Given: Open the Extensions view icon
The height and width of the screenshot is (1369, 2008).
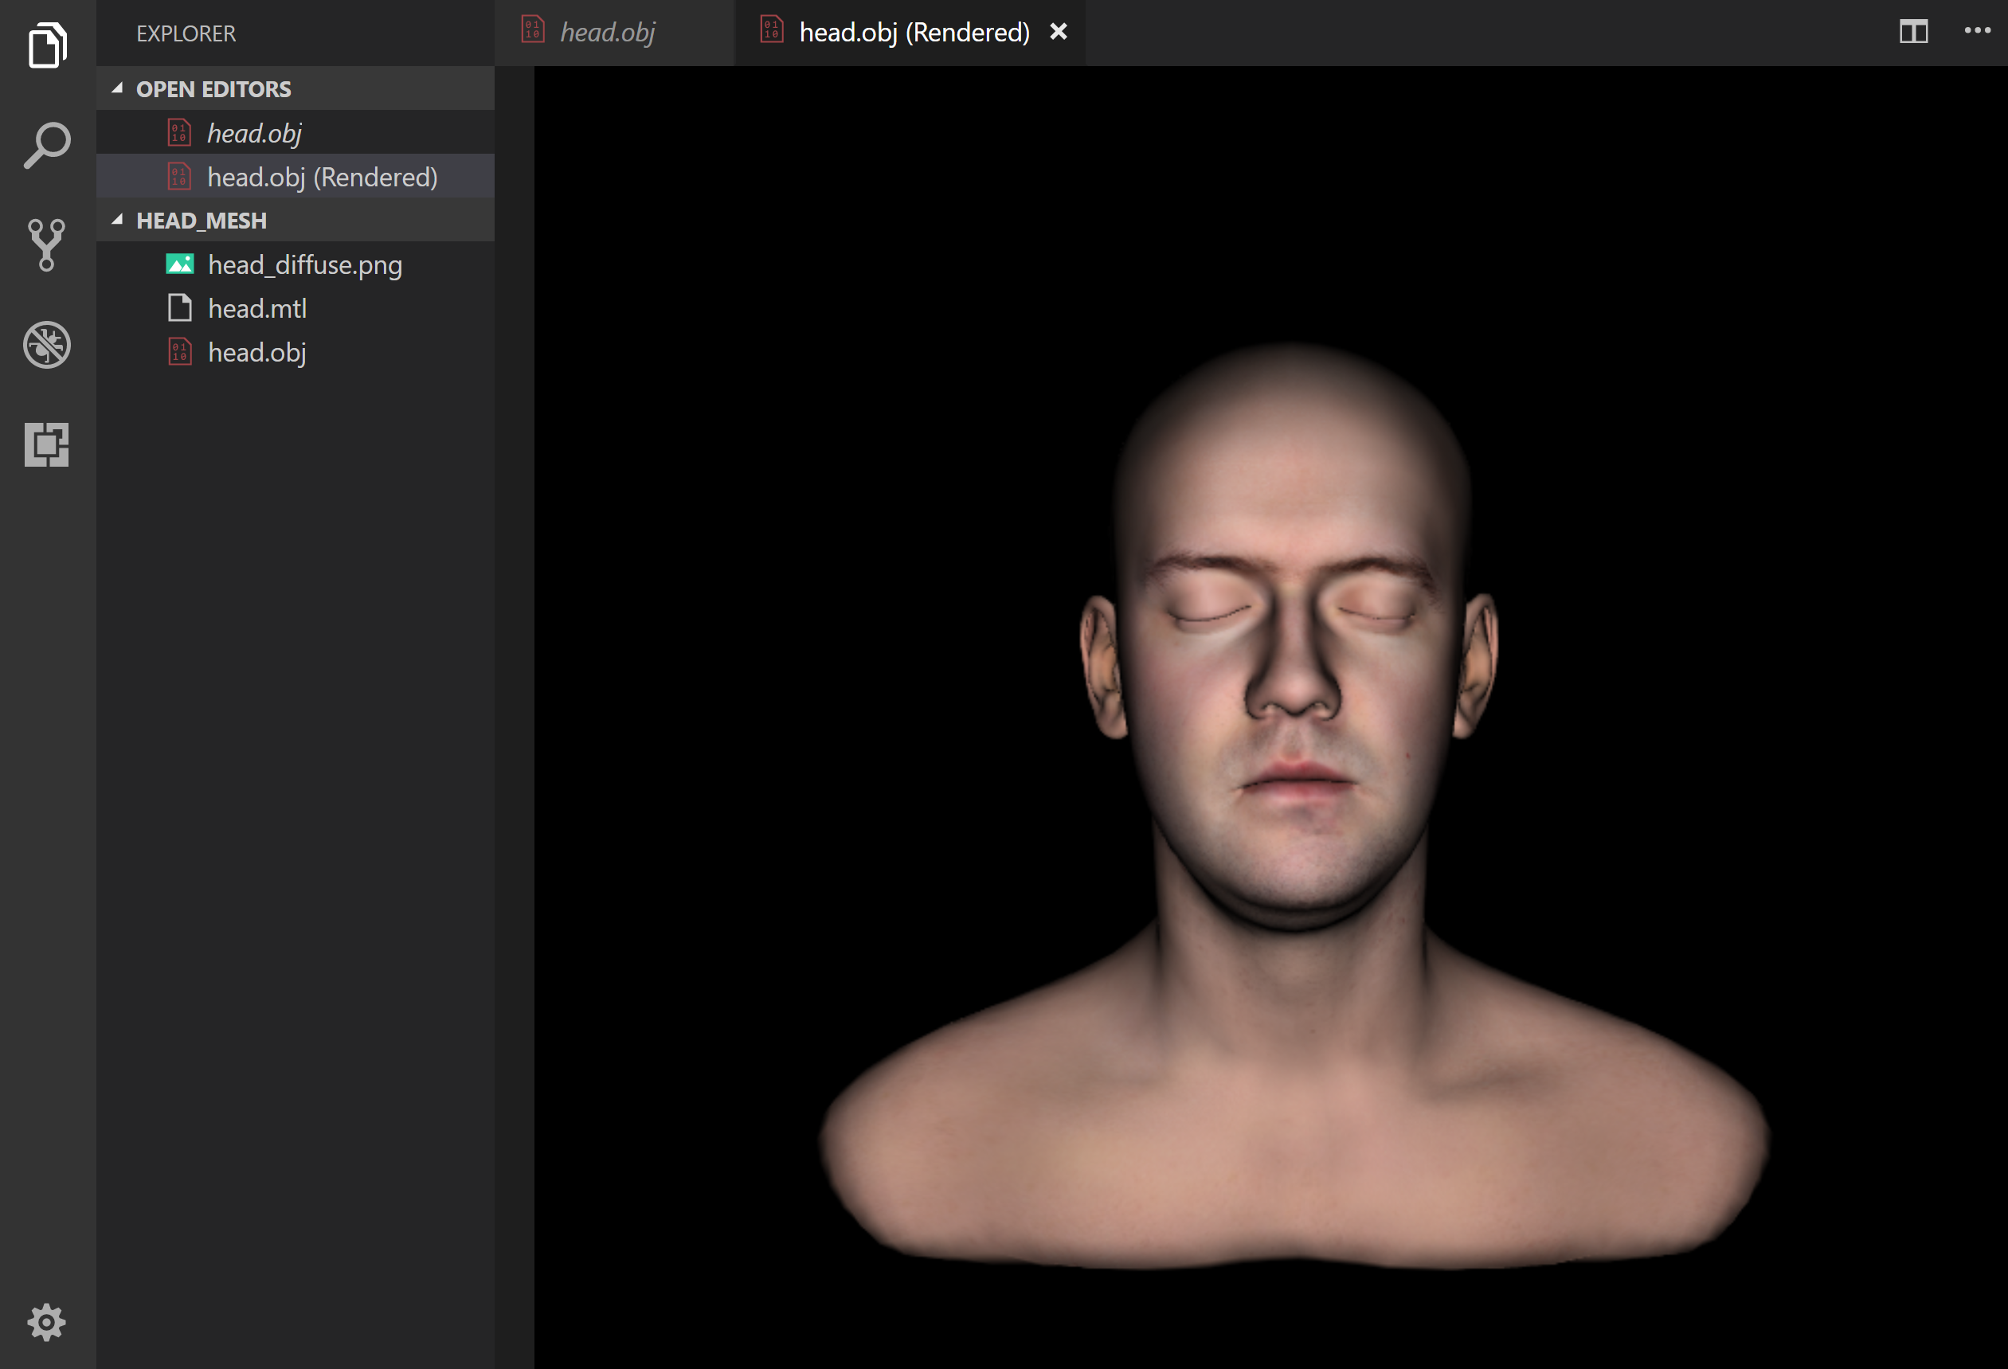Looking at the screenshot, I should click(47, 445).
